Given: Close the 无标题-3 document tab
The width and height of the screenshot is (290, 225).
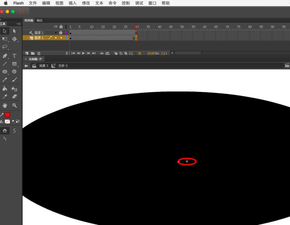Looking at the screenshot, I should click(25, 59).
